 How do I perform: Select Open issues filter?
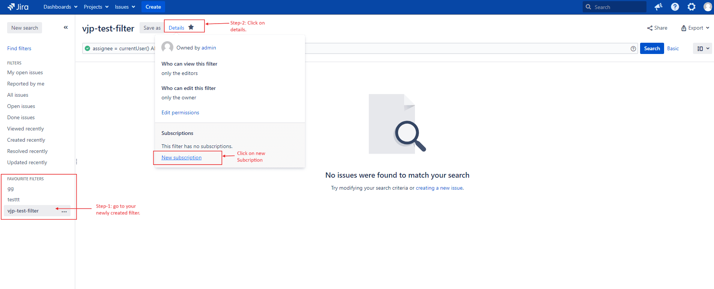(21, 106)
